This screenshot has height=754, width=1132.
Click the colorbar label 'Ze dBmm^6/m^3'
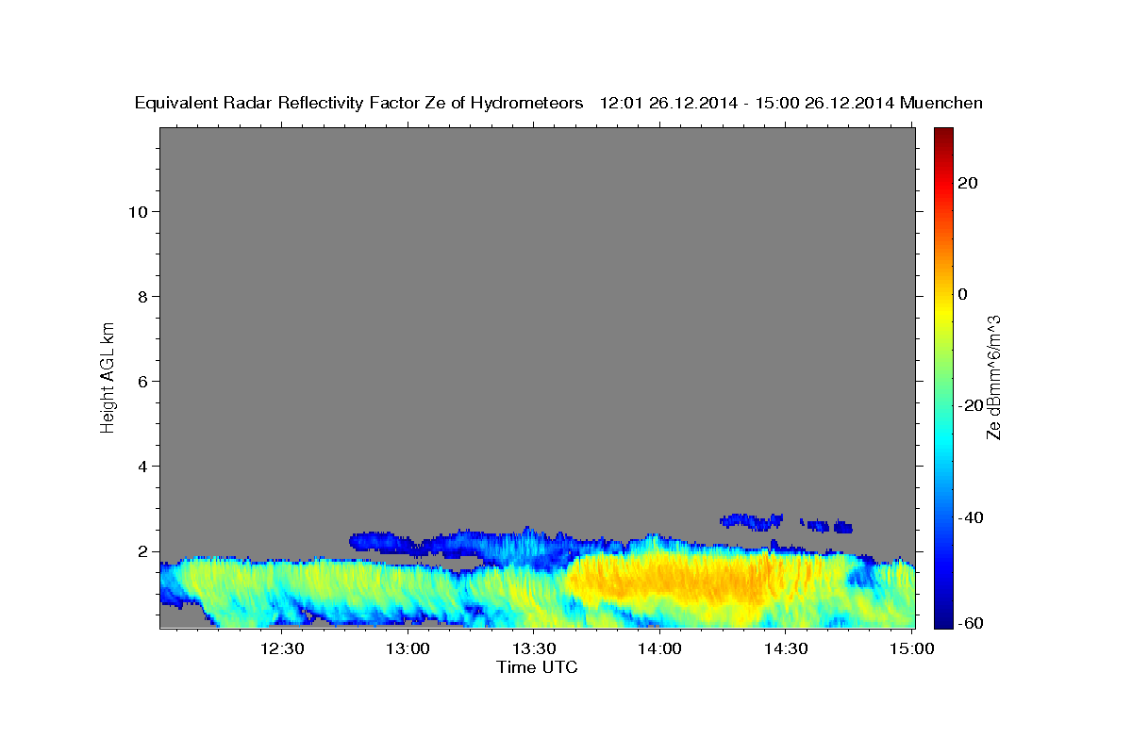point(993,377)
